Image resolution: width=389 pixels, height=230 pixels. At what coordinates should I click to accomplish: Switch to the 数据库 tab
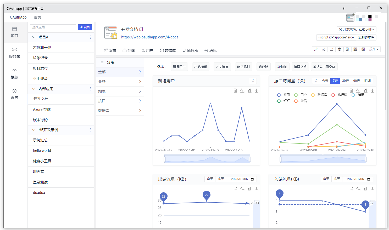[168, 50]
